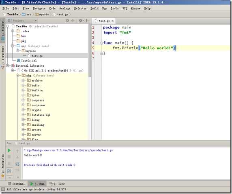
Task: Click TestGo in the navigation breadcrumb
Action: click(x=11, y=14)
